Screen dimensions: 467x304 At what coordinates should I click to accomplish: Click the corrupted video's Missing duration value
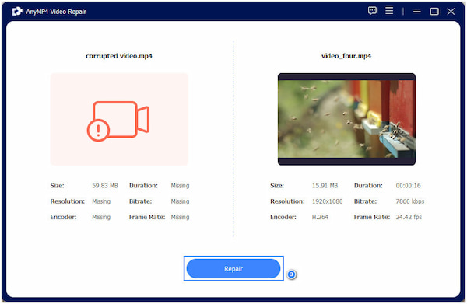pos(180,186)
